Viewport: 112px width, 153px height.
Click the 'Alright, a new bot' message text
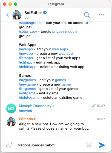tap(54, 126)
